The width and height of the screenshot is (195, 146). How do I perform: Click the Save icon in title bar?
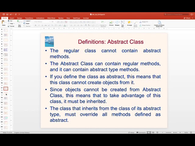coord(7,14)
